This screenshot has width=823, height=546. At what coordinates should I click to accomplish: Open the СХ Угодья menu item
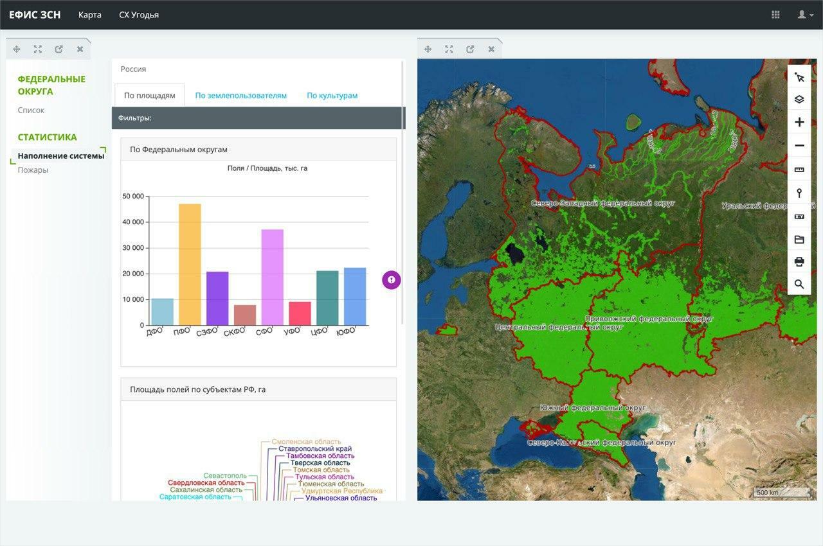point(139,15)
